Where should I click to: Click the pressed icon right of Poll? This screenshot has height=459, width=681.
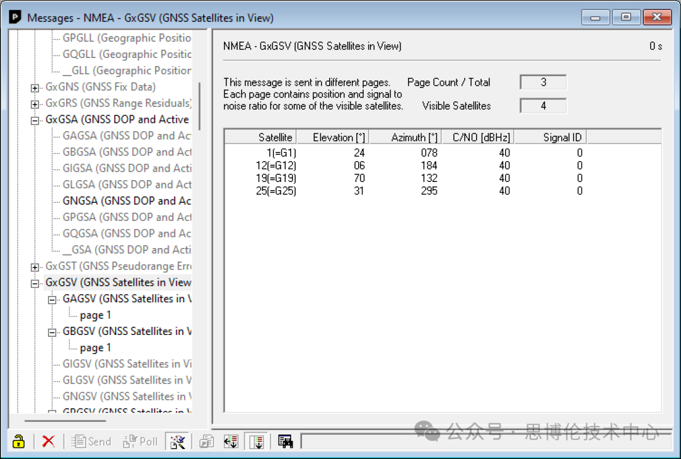pyautogui.click(x=177, y=441)
